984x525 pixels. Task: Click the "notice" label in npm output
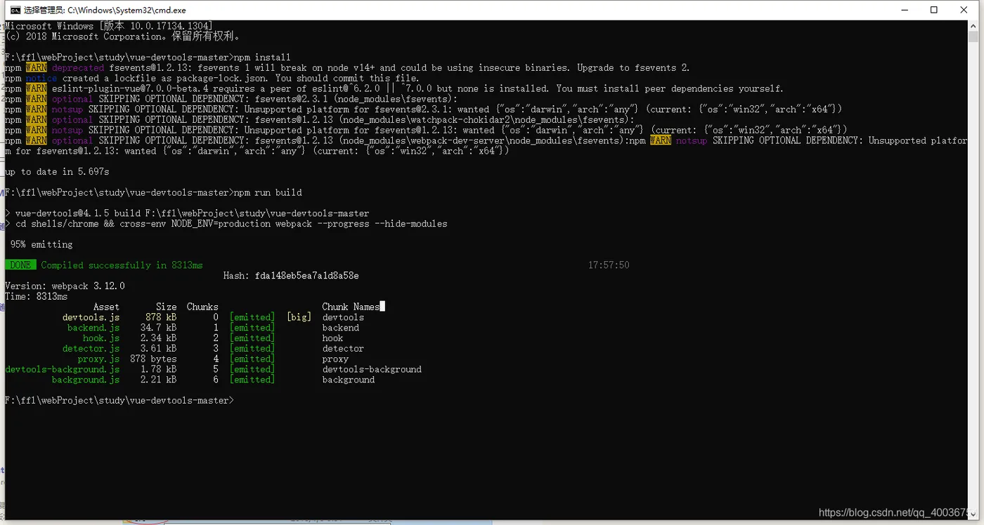tap(41, 79)
